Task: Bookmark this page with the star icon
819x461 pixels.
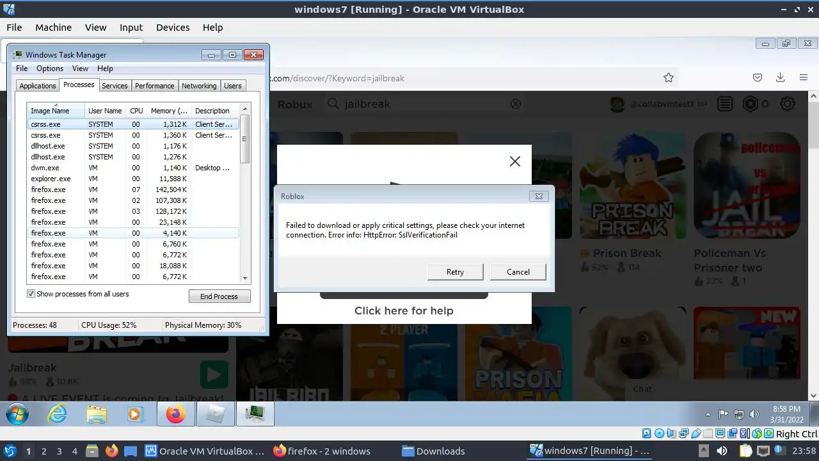Action: (669, 77)
